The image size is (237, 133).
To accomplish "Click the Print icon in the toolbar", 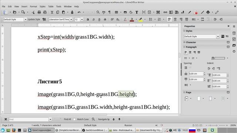I will coord(39,12).
